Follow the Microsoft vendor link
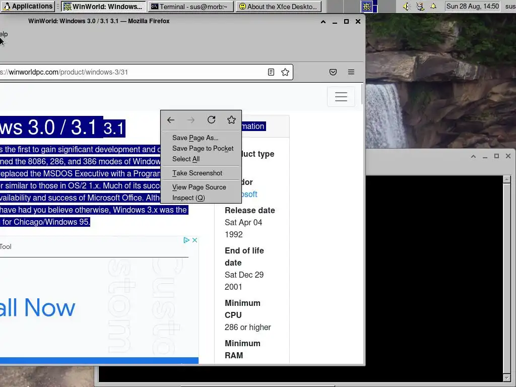This screenshot has width=516, height=387. [x=249, y=194]
